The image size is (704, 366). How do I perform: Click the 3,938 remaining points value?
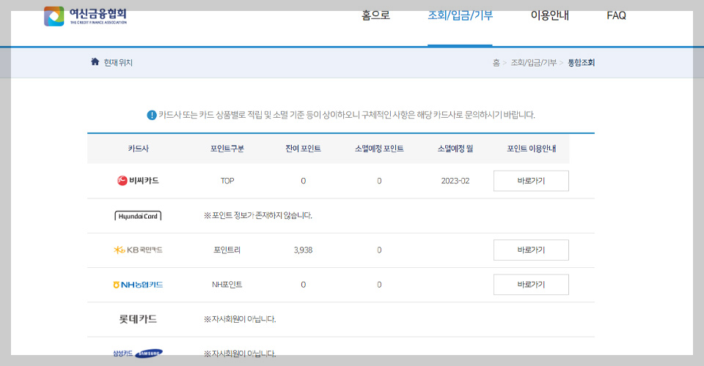303,250
